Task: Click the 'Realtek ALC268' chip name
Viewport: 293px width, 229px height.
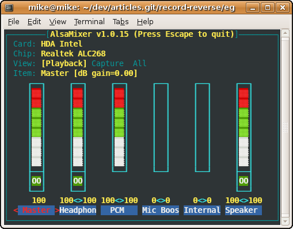Action: click(x=73, y=54)
